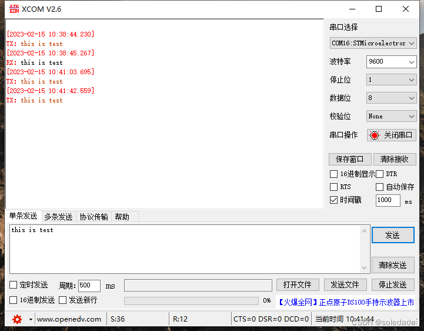Click the 发送 send button
424x331 pixels.
(393, 235)
